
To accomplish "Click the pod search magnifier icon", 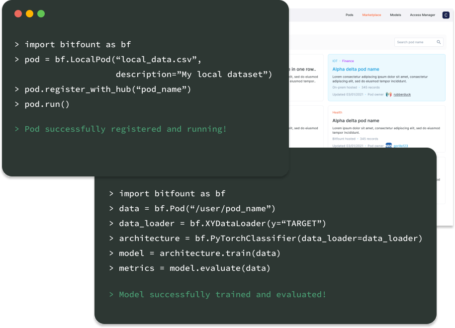I will [x=439, y=42].
